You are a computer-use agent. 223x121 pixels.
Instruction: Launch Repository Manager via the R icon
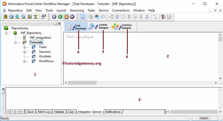point(54,17)
